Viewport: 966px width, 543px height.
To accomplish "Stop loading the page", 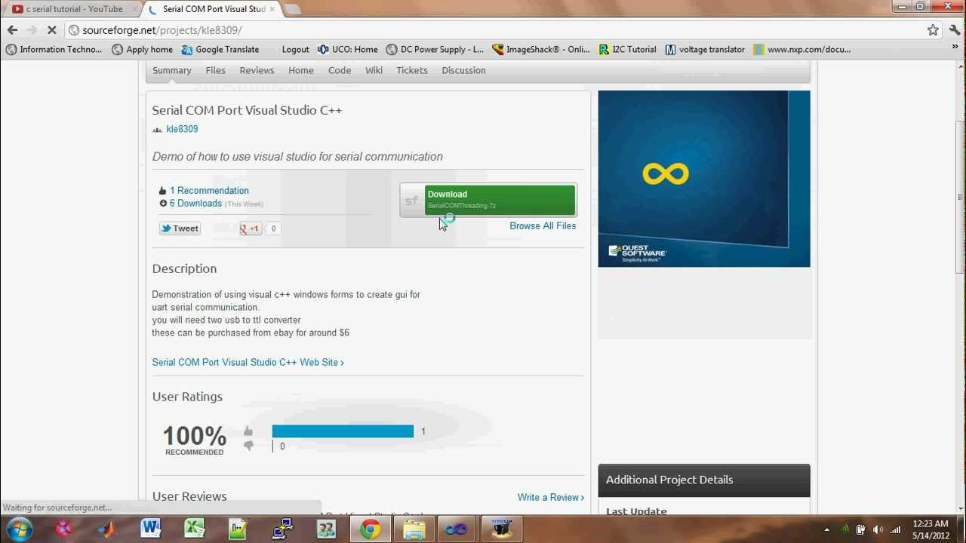I will pos(52,30).
